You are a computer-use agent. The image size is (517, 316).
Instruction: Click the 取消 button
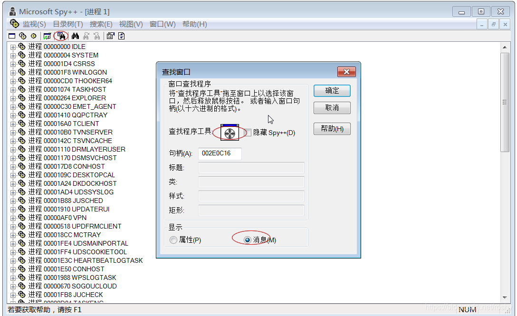(332, 108)
